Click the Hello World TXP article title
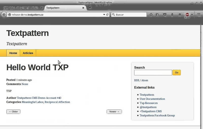203x129 pixels. tap(37, 67)
